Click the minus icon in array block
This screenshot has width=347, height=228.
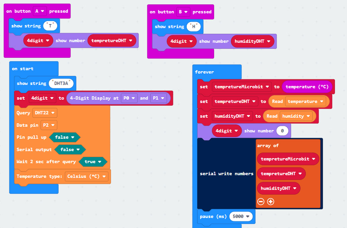point(261,202)
